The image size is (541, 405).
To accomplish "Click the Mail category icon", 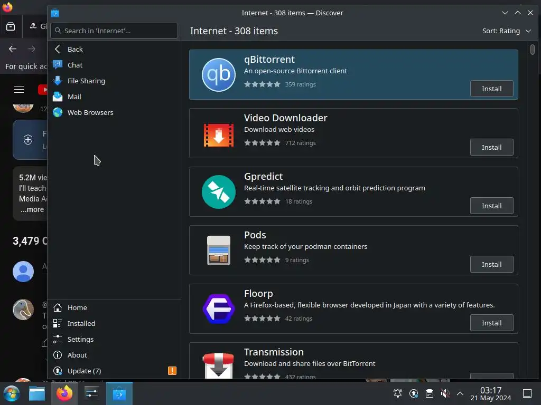I will coord(58,97).
